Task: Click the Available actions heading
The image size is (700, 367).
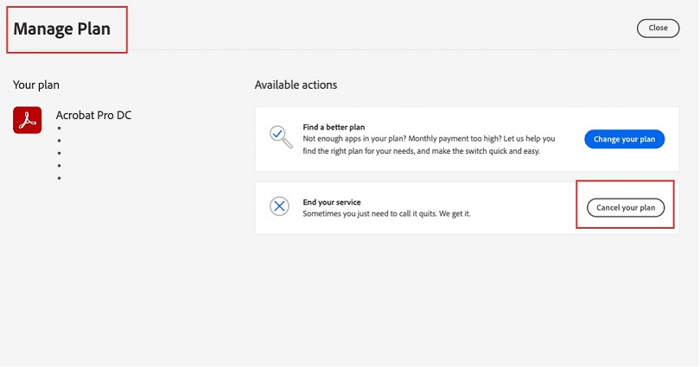Action: (296, 85)
